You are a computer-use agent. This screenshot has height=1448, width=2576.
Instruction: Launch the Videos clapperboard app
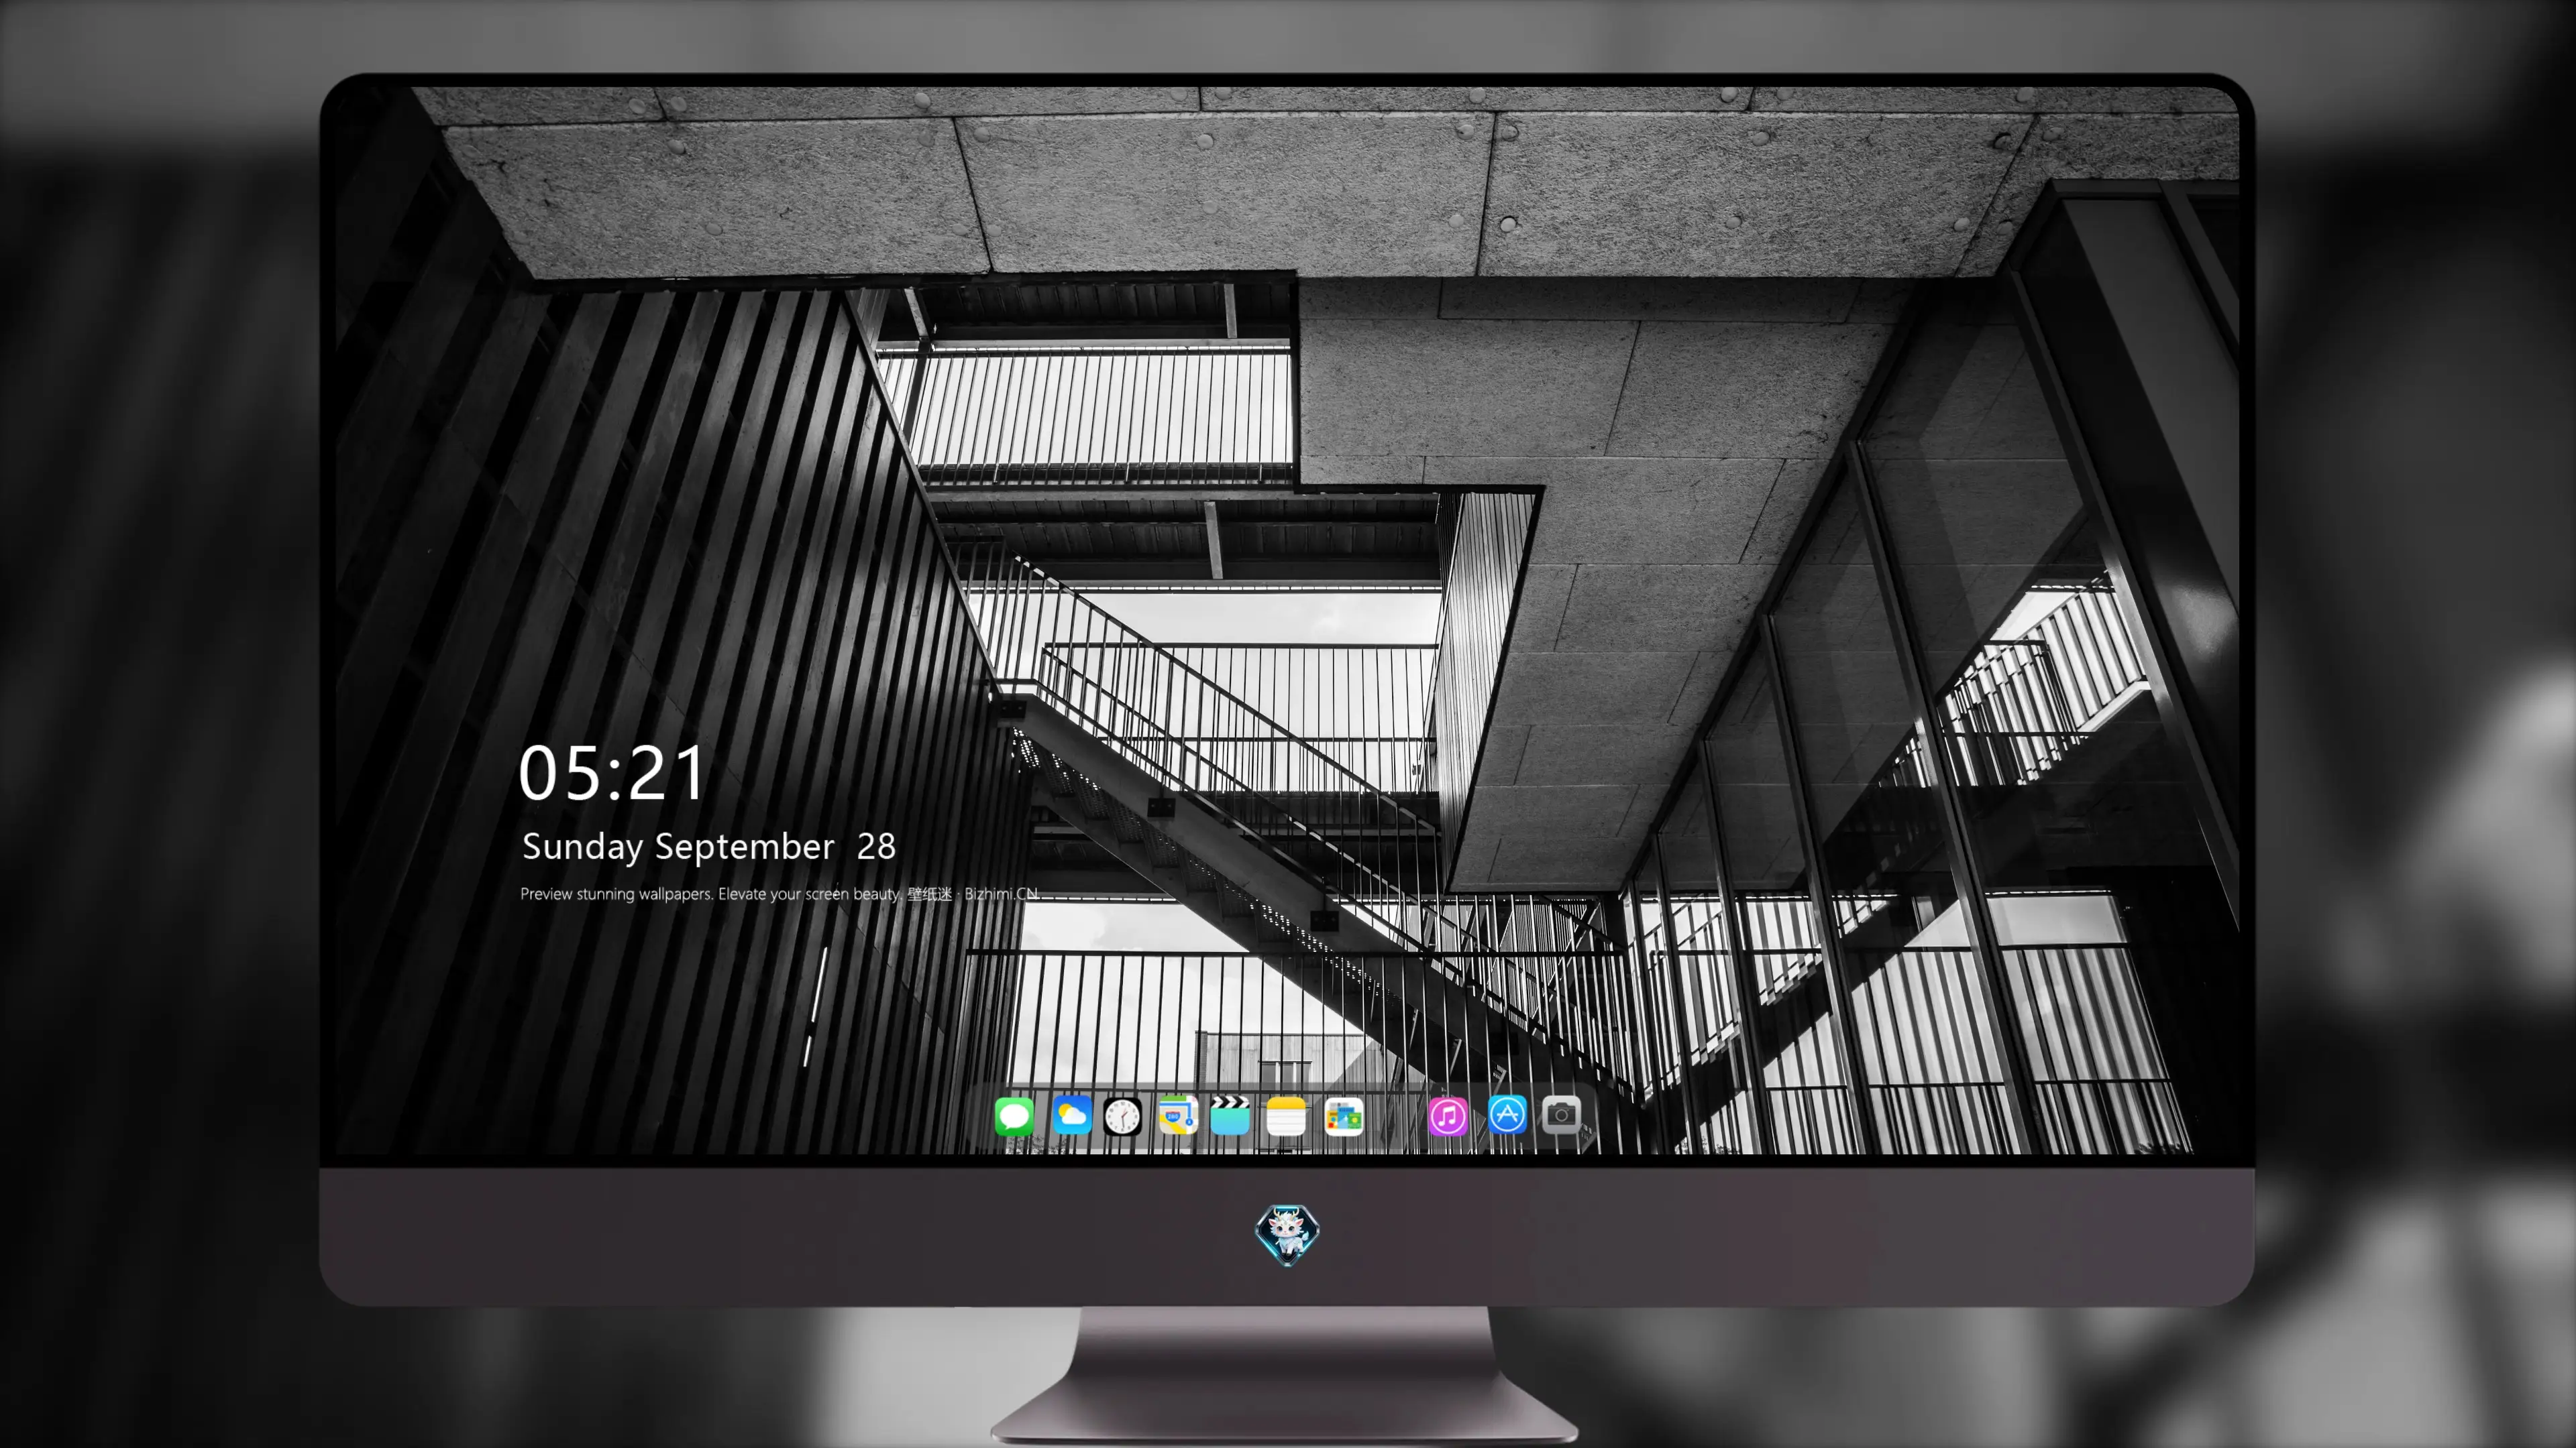pos(1230,1115)
